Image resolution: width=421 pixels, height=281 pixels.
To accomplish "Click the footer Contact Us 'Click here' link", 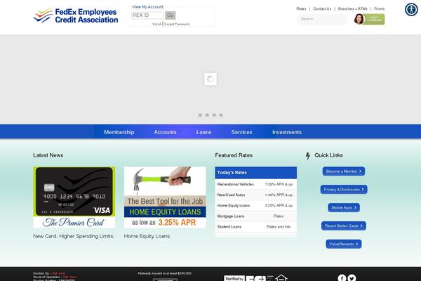I will tap(58, 273).
